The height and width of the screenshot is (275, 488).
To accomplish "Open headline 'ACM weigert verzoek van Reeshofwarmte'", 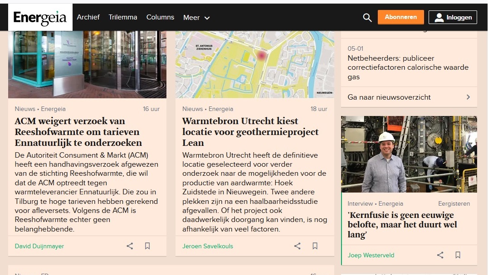I will 78,132.
